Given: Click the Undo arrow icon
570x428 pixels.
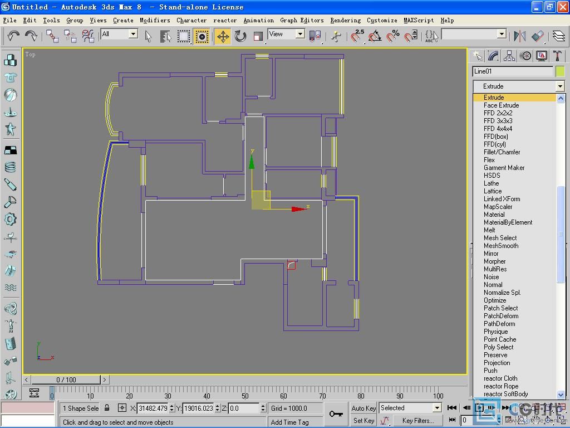Looking at the screenshot, I should click(x=13, y=36).
